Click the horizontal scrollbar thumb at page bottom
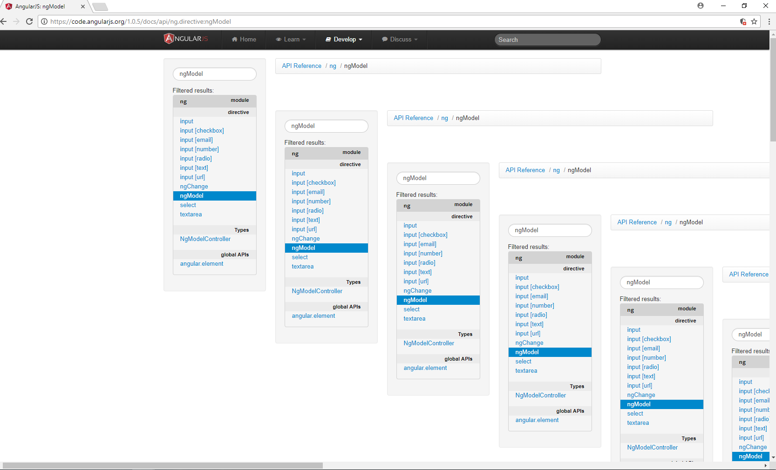Viewport: 776px width, 470px height. [163, 466]
